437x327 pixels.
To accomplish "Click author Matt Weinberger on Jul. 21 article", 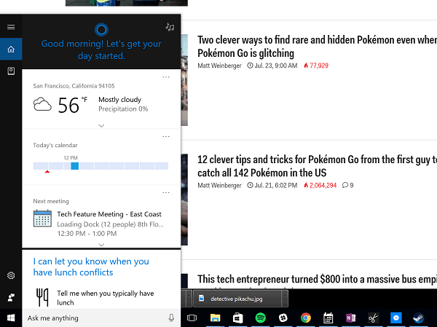I will pyautogui.click(x=219, y=185).
